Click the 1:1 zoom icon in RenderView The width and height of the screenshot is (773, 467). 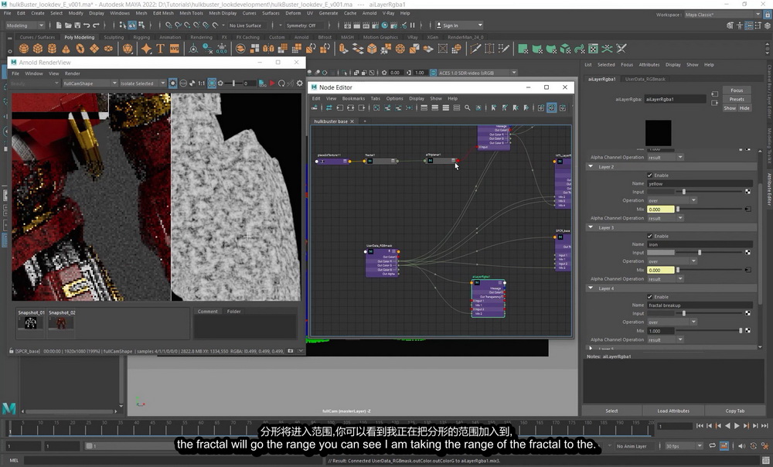(201, 84)
